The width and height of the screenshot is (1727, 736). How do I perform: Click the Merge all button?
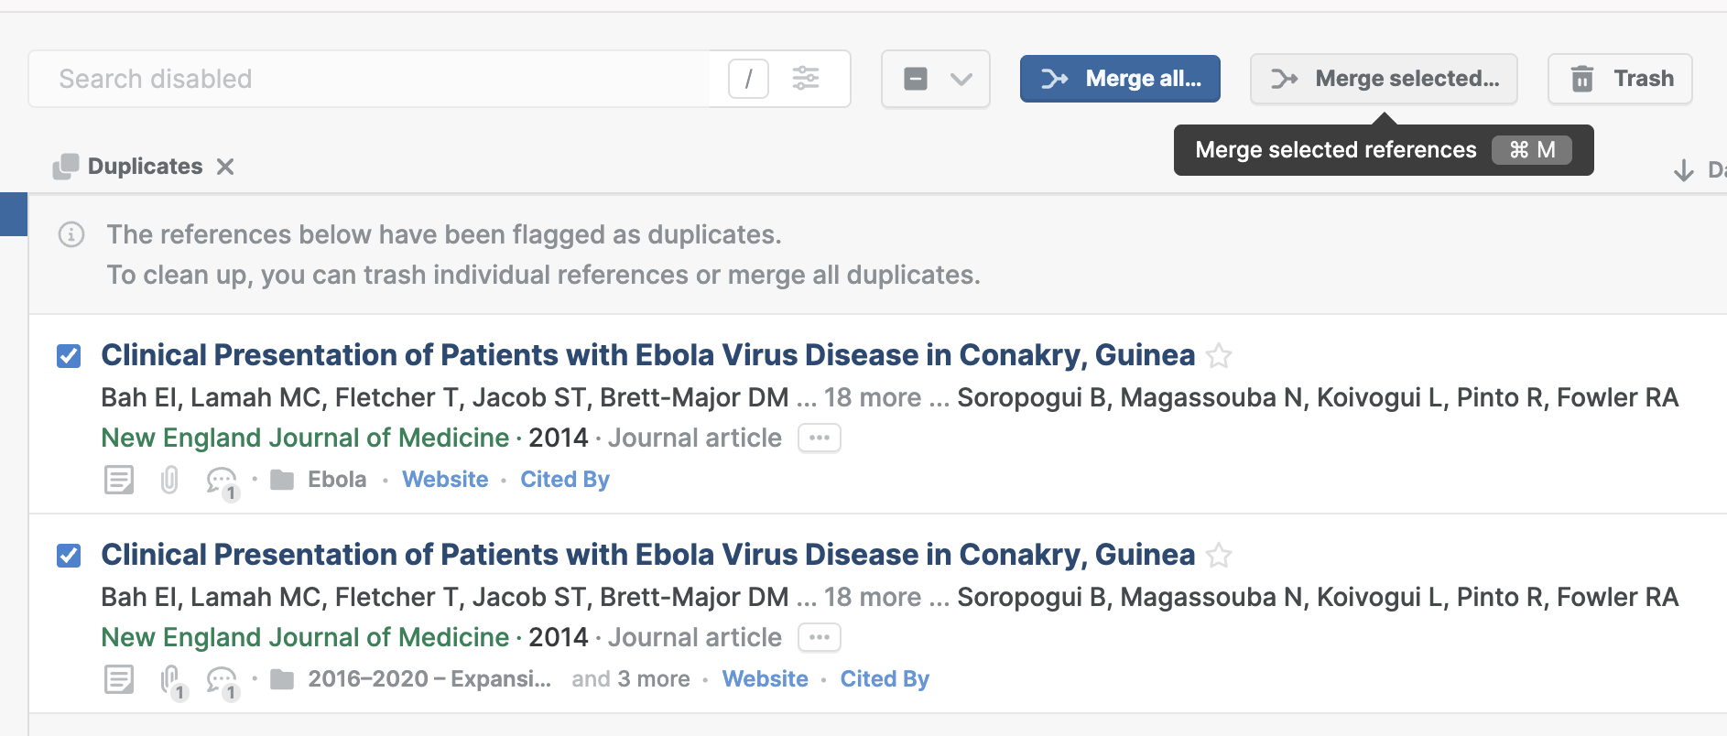click(1120, 79)
